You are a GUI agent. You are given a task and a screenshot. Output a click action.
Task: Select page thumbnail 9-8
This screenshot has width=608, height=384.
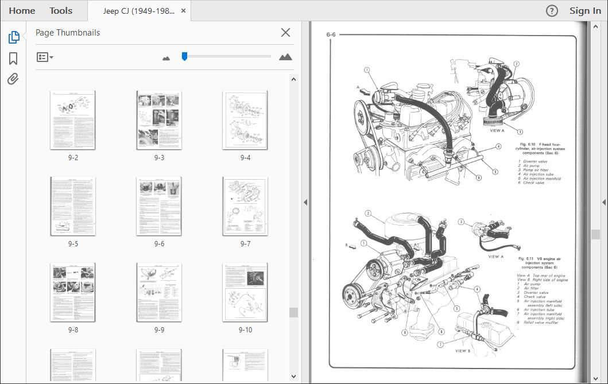[73, 292]
